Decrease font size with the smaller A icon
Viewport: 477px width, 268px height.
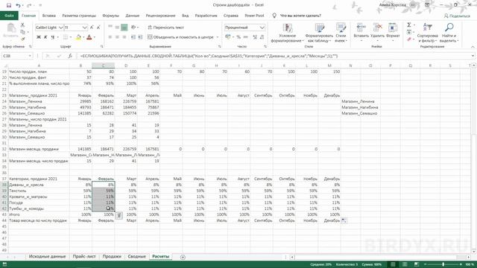(x=98, y=28)
